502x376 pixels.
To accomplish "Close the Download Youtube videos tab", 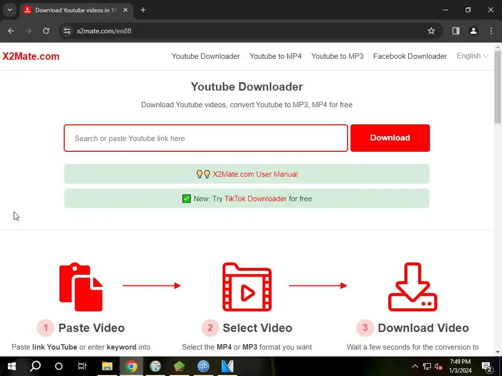I will tap(125, 10).
